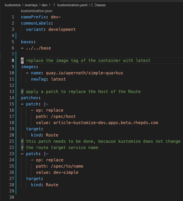Click the route target service name comment
This screenshot has width=183, height=201.
click(x=60, y=148)
